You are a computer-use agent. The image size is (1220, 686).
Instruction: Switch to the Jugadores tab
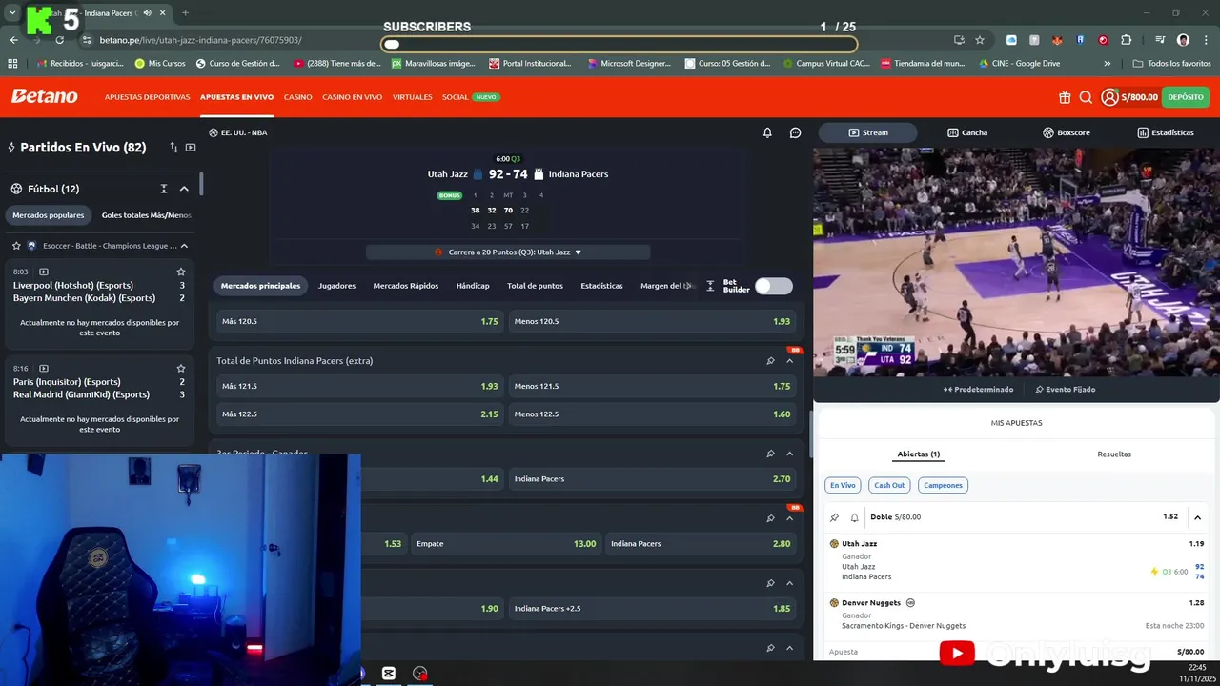click(336, 286)
